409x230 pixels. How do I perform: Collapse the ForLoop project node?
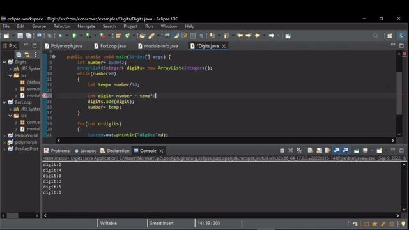4,102
